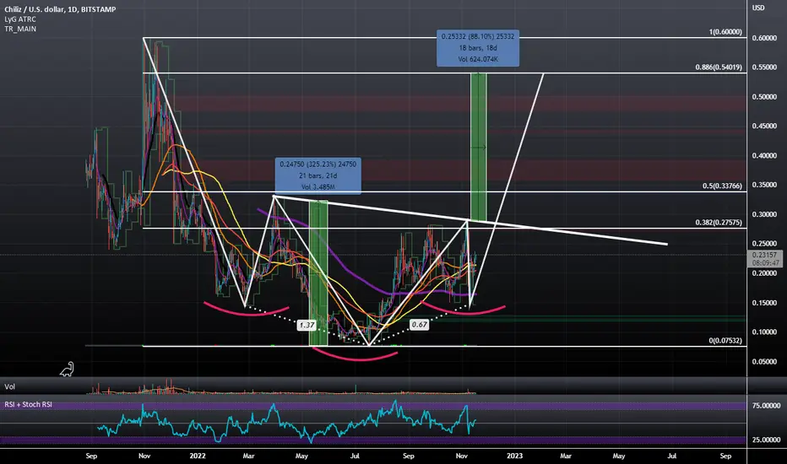Viewport: 787px width, 464px height.
Task: Select the LyG ATRC indicator label
Action: [20, 19]
